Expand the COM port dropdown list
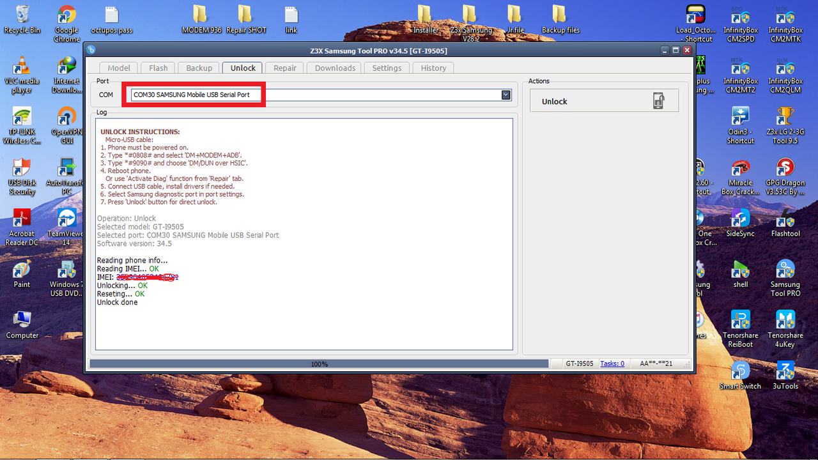 506,95
